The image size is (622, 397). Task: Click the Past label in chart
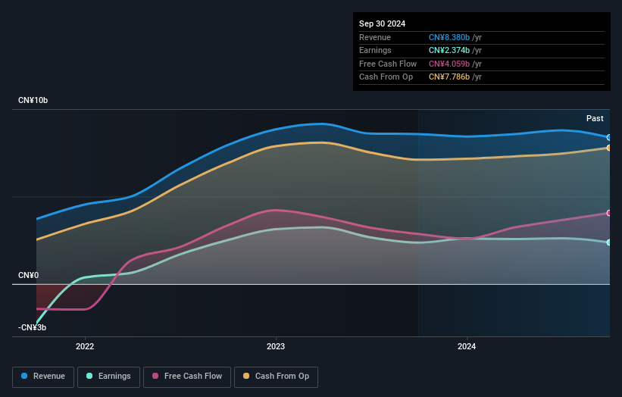[x=595, y=118]
